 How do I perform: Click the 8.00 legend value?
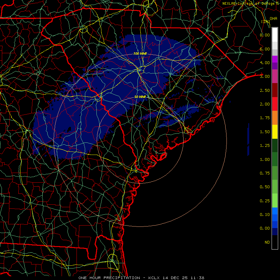(x=265, y=35)
